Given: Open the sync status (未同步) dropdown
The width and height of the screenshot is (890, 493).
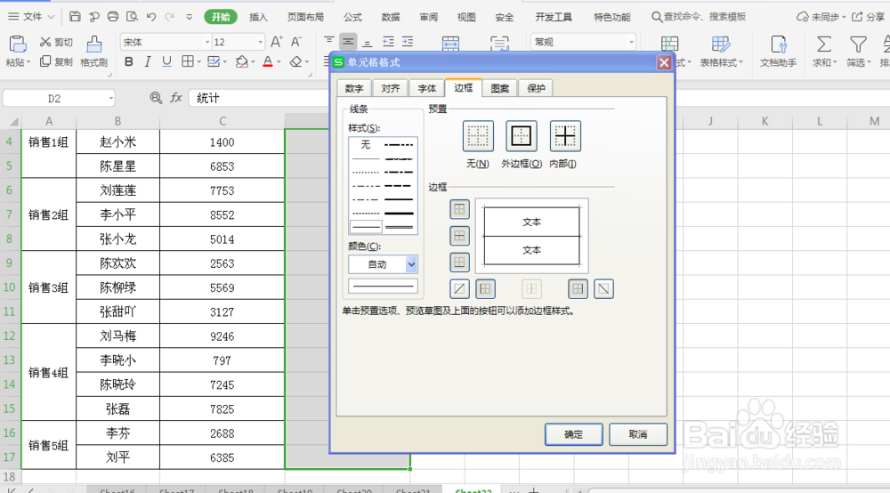Looking at the screenshot, I should (x=821, y=16).
